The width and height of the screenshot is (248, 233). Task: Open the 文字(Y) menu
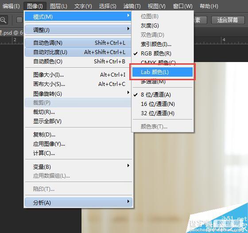click(x=83, y=6)
